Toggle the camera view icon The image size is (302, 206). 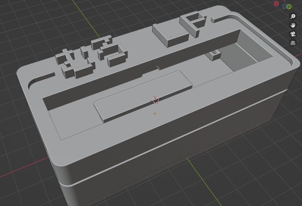293,34
